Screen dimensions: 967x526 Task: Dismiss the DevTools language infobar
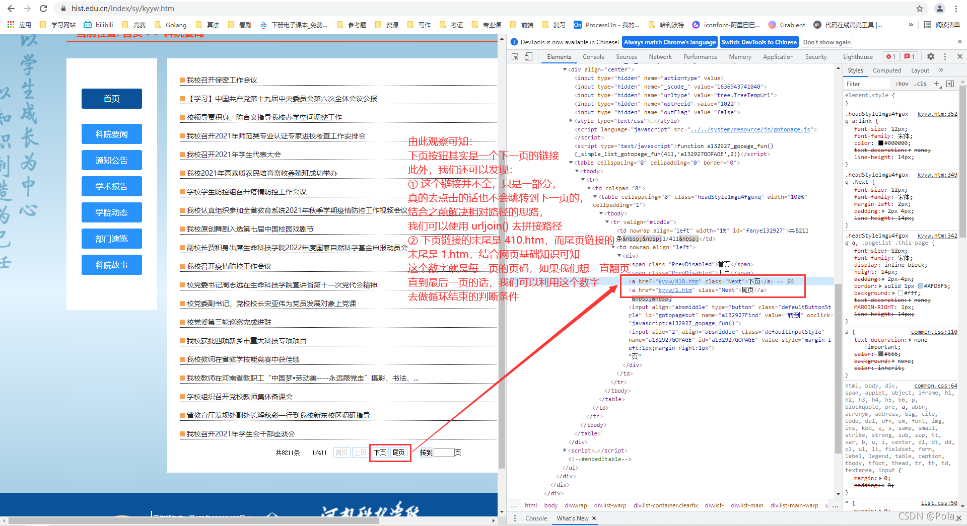pos(959,42)
